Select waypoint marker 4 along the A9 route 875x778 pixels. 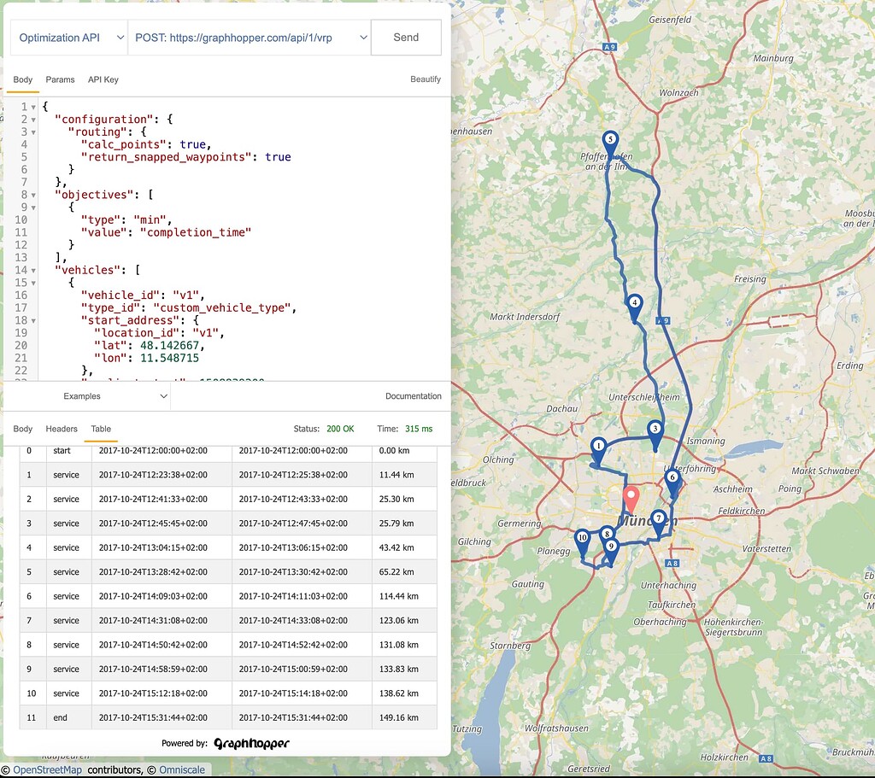pos(635,302)
